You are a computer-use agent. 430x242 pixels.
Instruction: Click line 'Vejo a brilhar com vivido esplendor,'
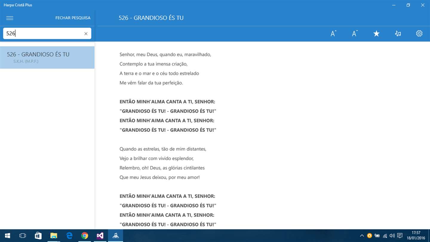coord(156,158)
